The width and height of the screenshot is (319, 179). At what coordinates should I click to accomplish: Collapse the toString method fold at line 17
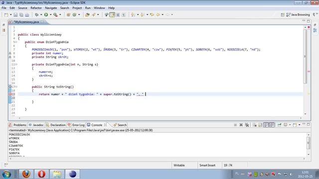(16, 87)
